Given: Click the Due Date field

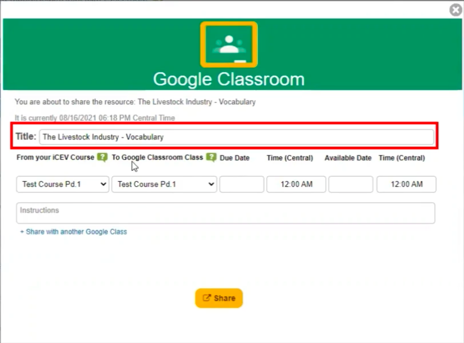Looking at the screenshot, I should (241, 184).
